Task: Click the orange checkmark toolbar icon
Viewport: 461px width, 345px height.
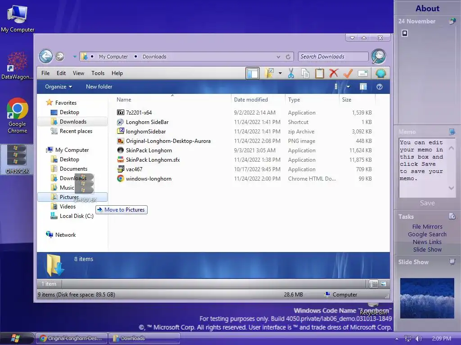Action: [x=348, y=73]
